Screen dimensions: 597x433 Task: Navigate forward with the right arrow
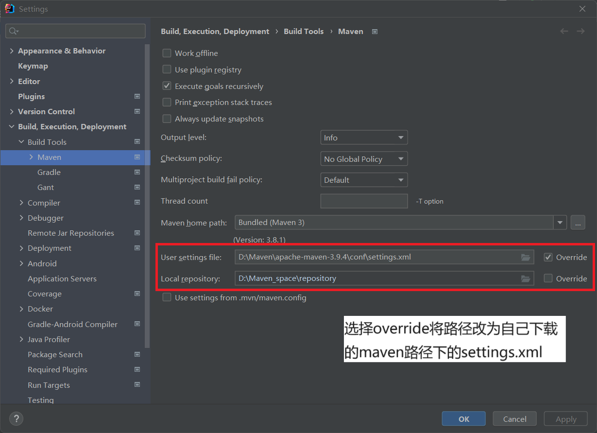pyautogui.click(x=580, y=31)
